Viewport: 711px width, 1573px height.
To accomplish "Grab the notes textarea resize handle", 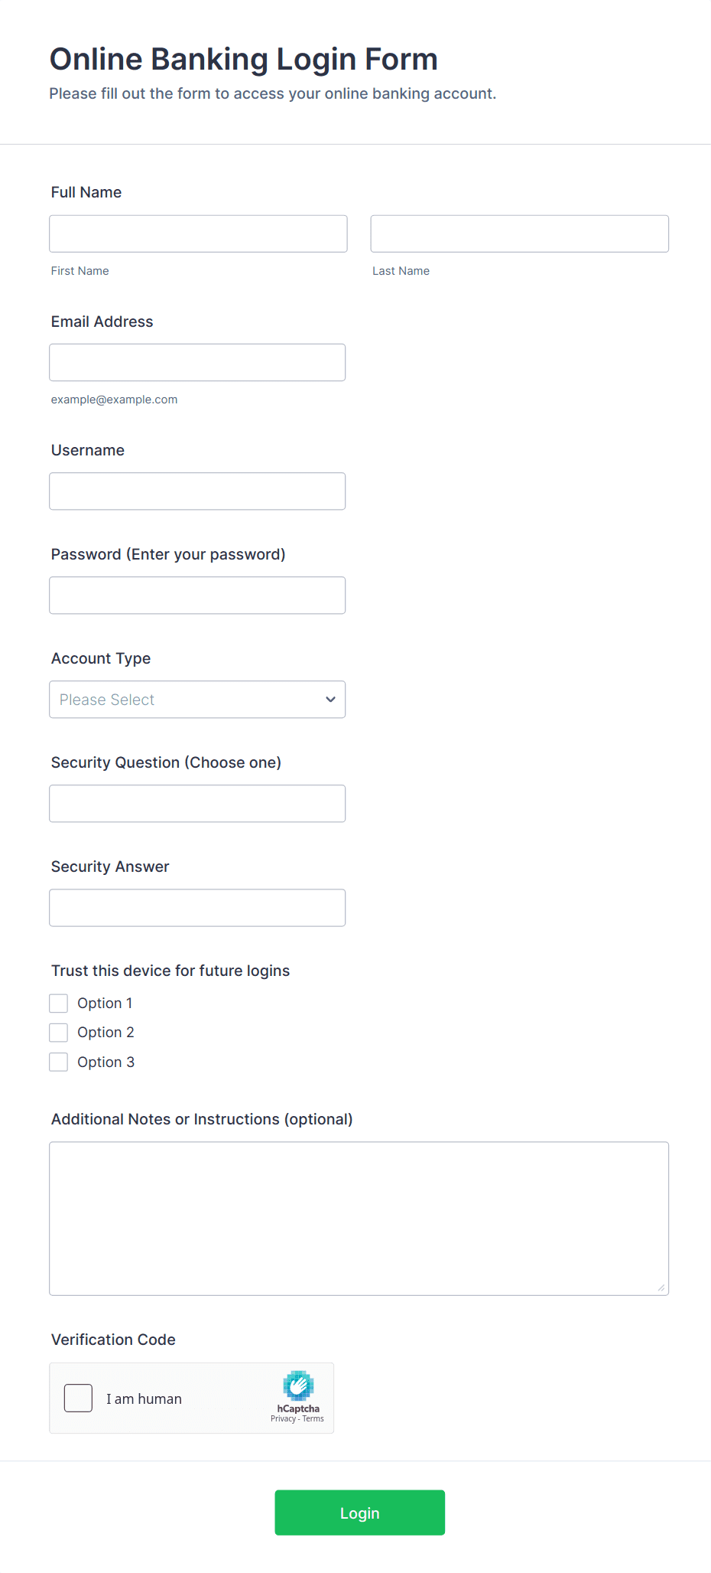I will click(661, 1287).
